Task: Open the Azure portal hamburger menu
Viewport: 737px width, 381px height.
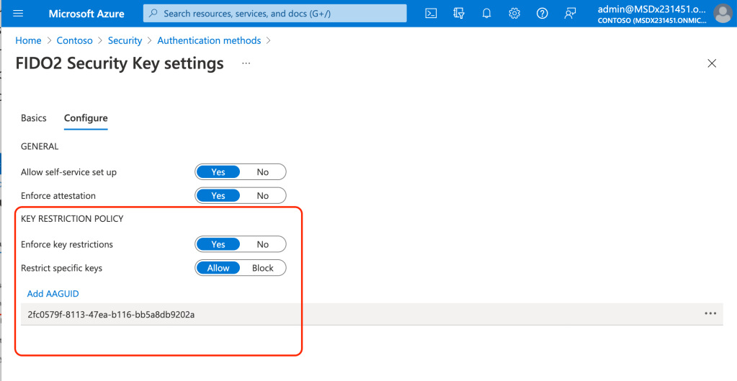Action: [19, 14]
